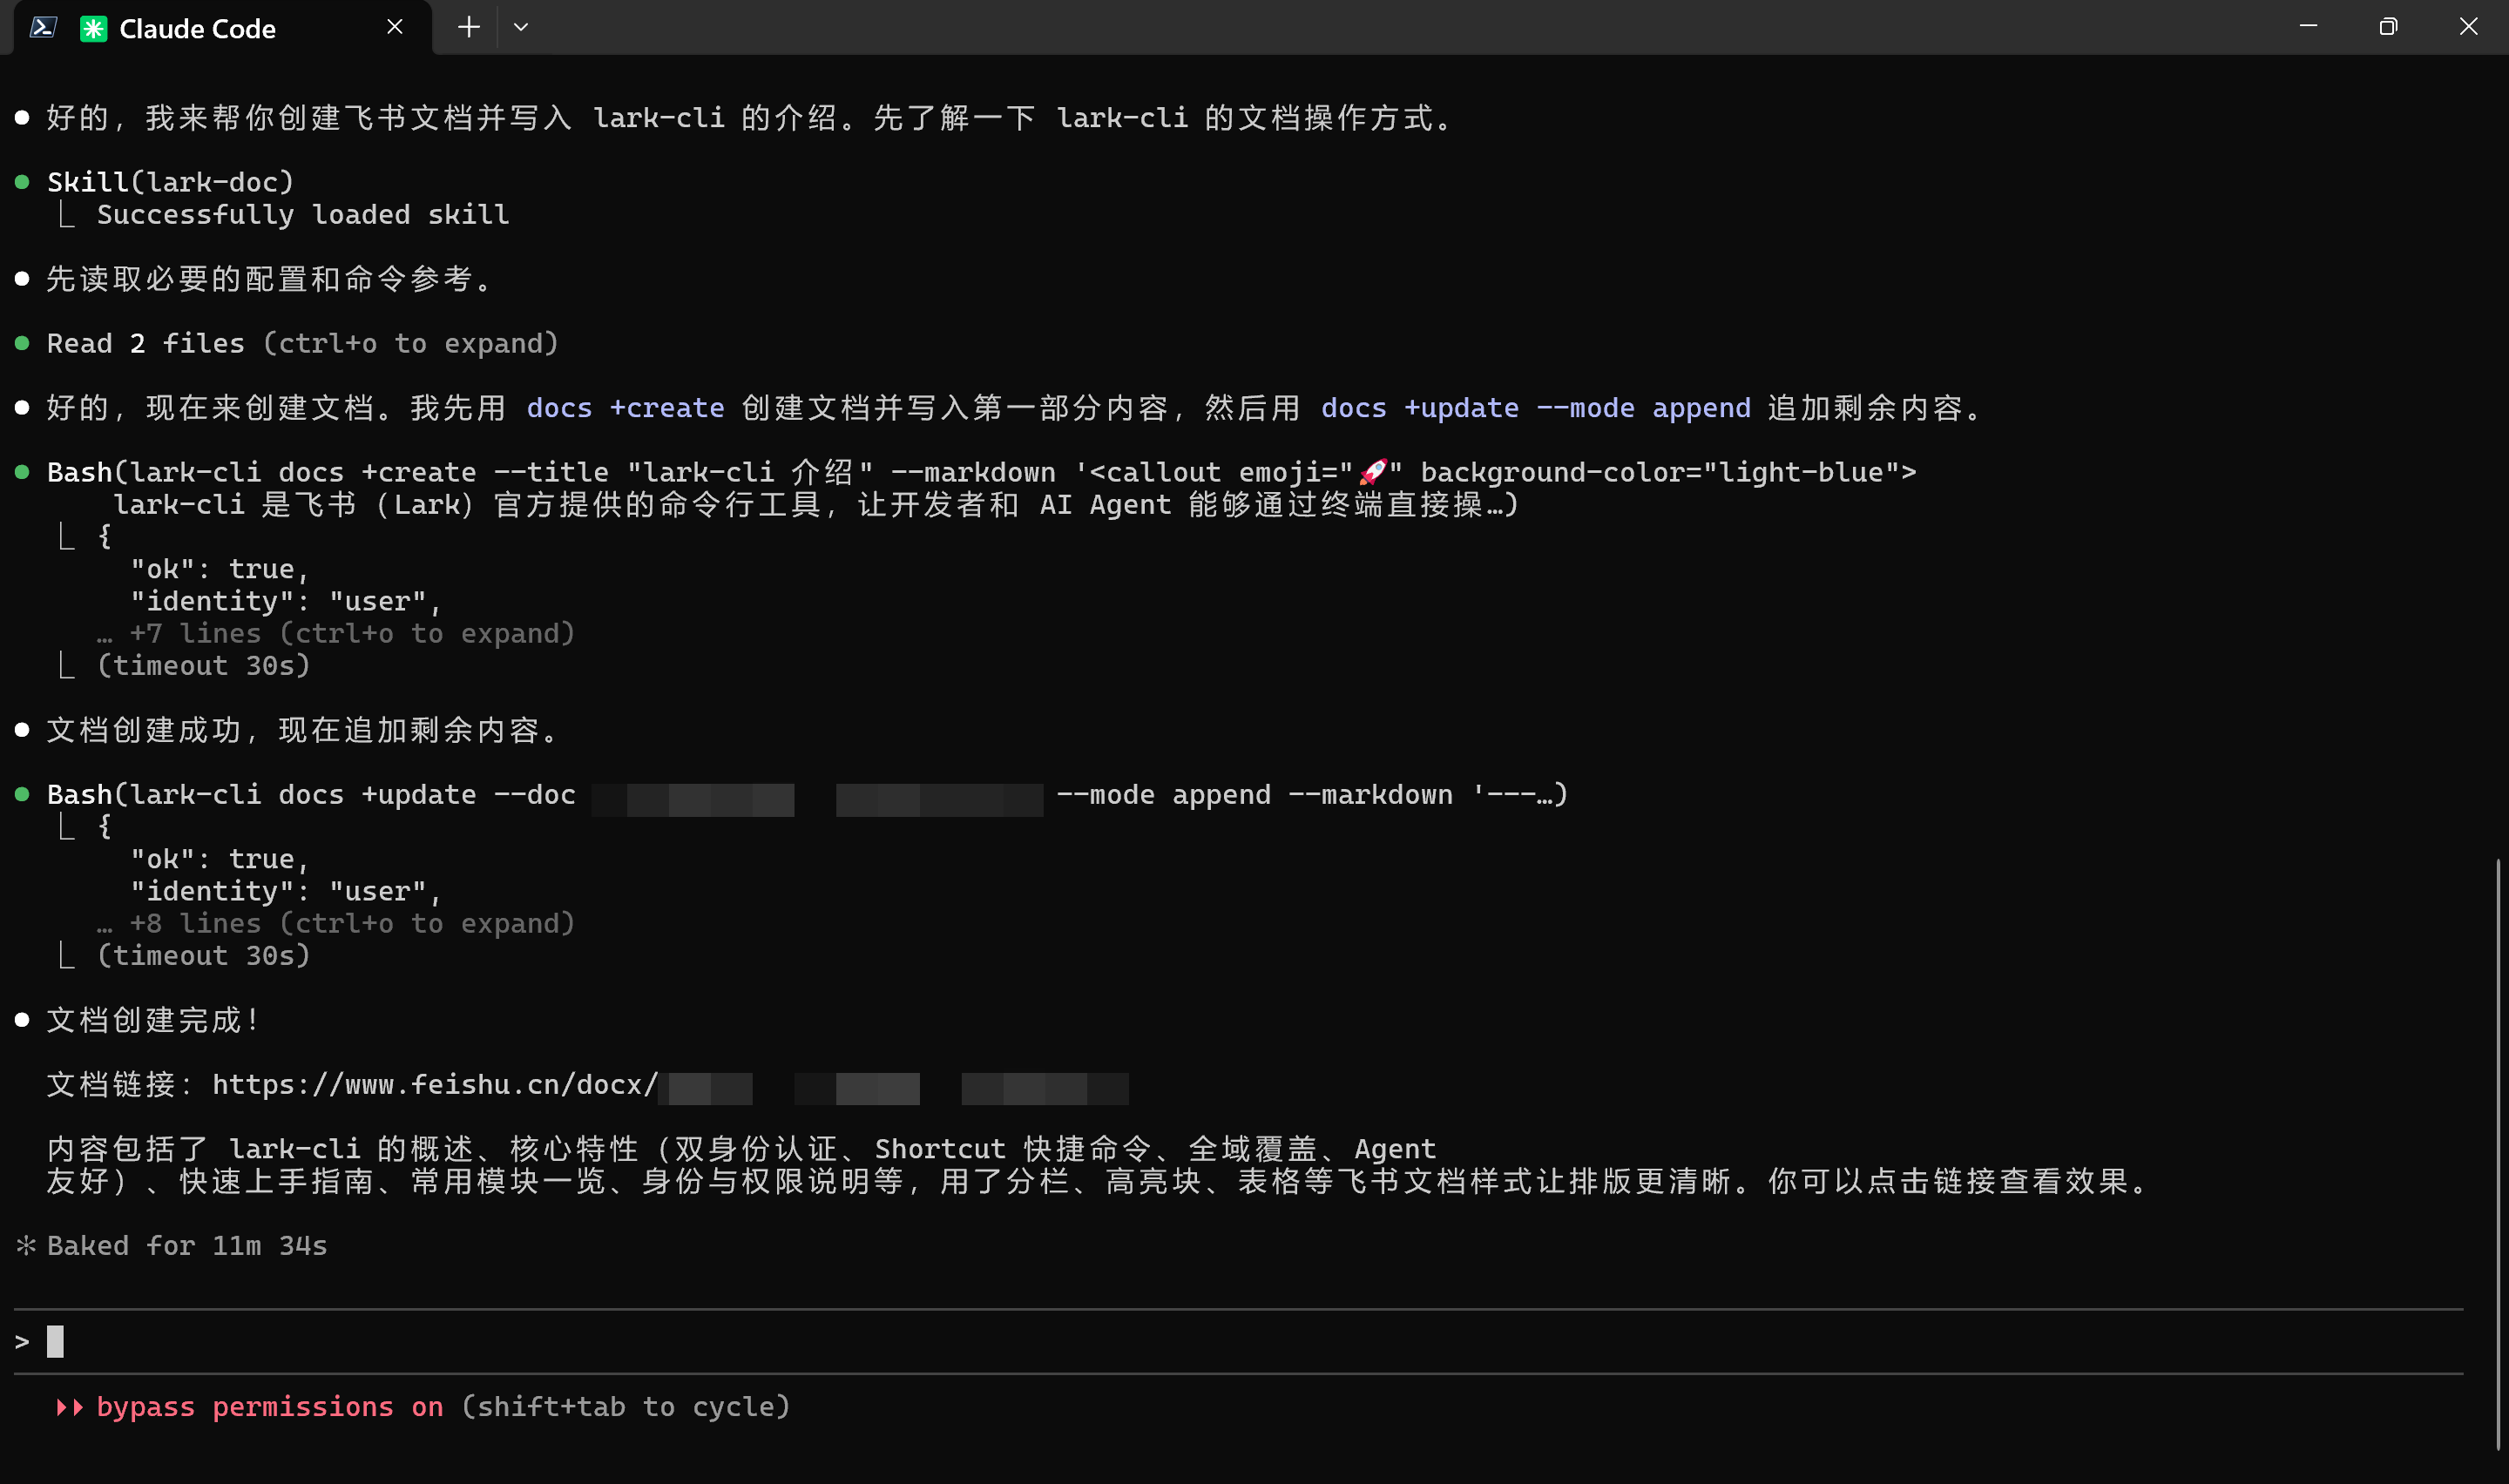Viewport: 2509px width, 1484px height.
Task: Click the "(shift+tab to cycle)" hint
Action: [626, 1406]
